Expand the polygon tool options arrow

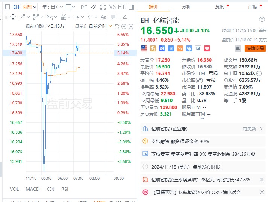point(42,17)
